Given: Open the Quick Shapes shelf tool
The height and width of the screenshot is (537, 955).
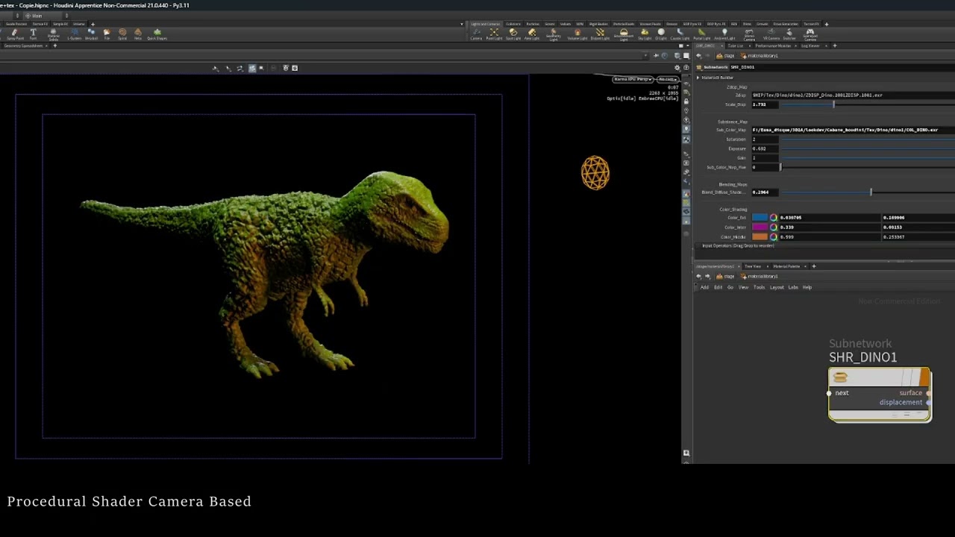Looking at the screenshot, I should click(x=157, y=34).
